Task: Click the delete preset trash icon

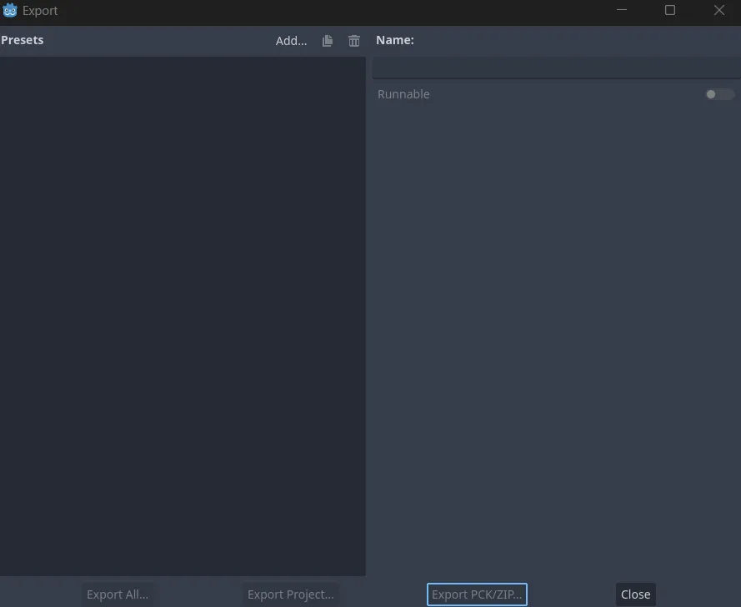Action: (354, 41)
